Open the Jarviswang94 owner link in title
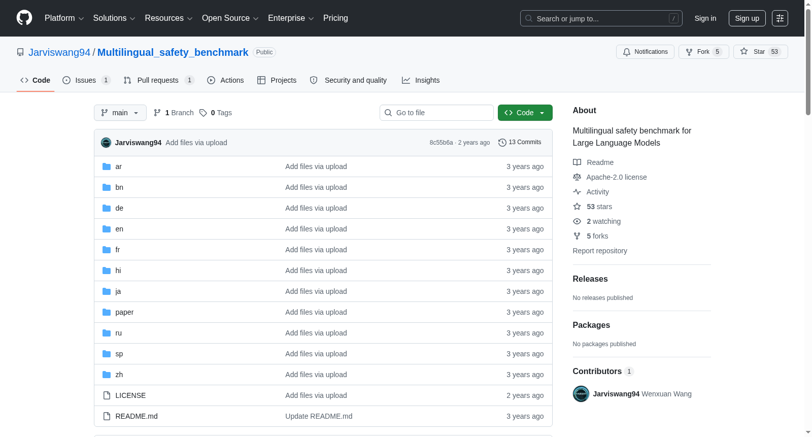The image size is (812, 437). tap(59, 52)
